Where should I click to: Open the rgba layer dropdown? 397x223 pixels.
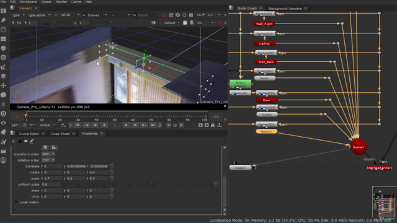click(x=18, y=15)
